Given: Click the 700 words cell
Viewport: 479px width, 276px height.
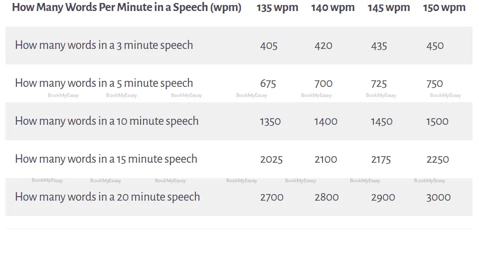Looking at the screenshot, I should click(x=323, y=84).
